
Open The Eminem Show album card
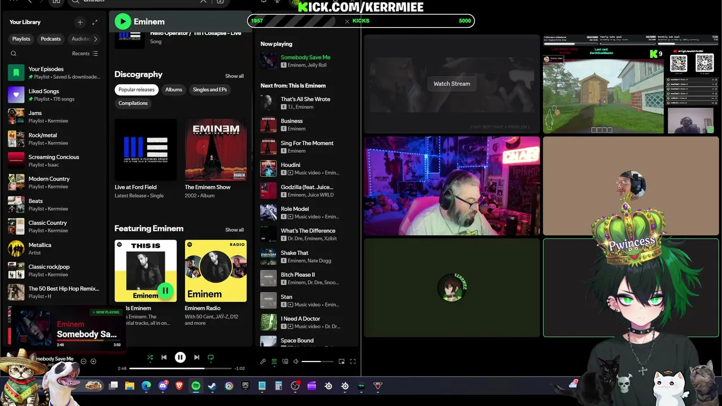pos(215,160)
